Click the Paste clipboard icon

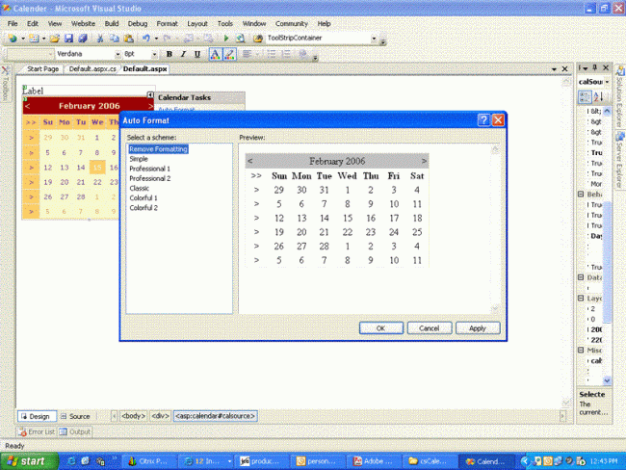tap(128, 38)
